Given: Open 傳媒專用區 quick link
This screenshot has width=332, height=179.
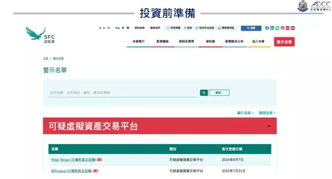Looking at the screenshot, I should [226, 28].
